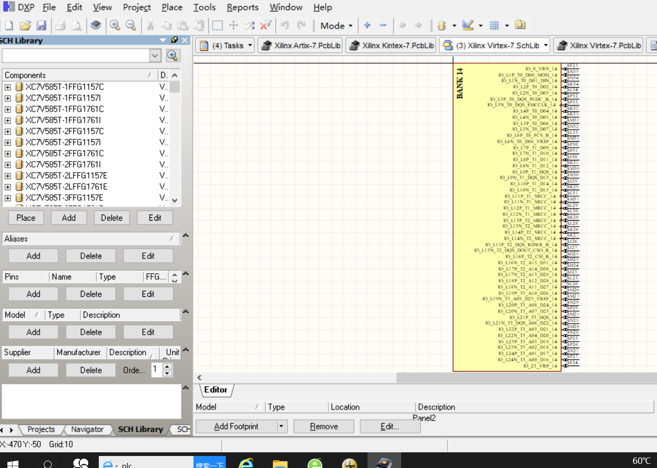Click Place button under Components list

(26, 218)
